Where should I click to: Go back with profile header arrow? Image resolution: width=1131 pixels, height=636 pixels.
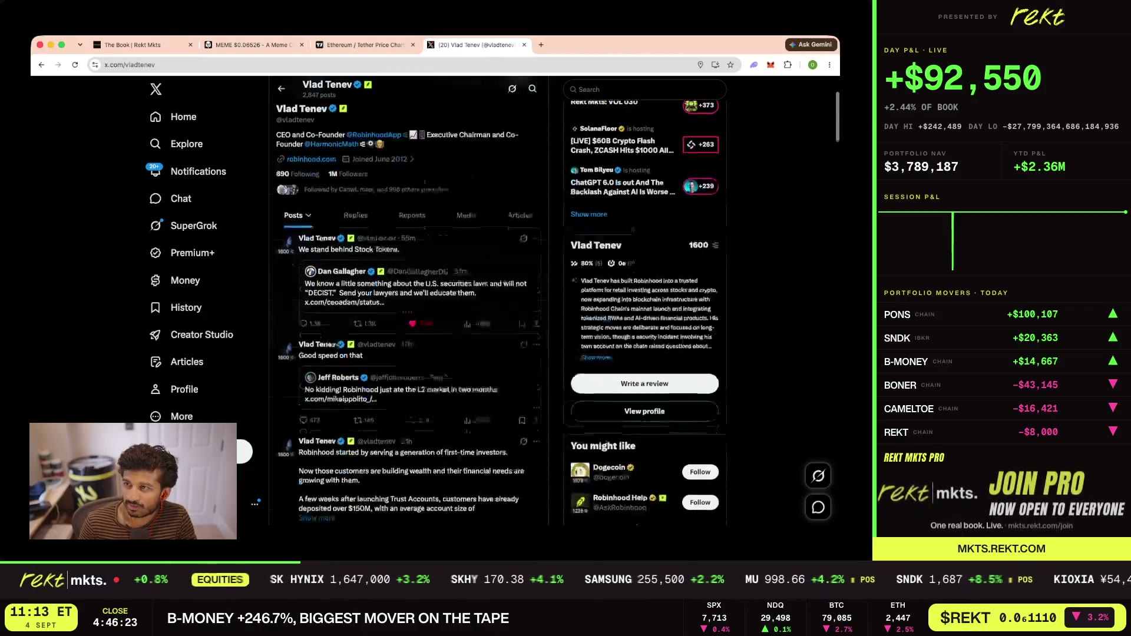tap(281, 89)
